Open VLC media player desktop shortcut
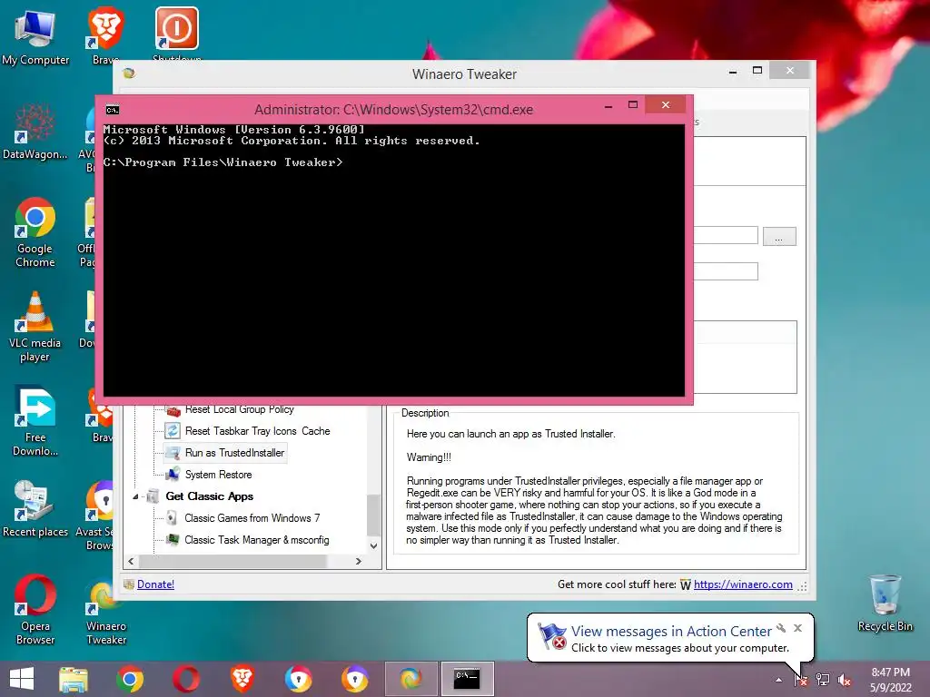 (35, 327)
